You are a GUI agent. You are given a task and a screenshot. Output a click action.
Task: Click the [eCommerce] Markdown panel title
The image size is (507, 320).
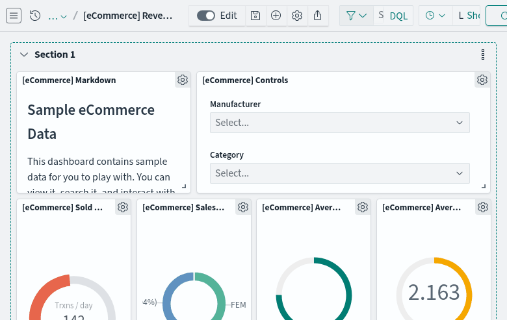pos(69,80)
